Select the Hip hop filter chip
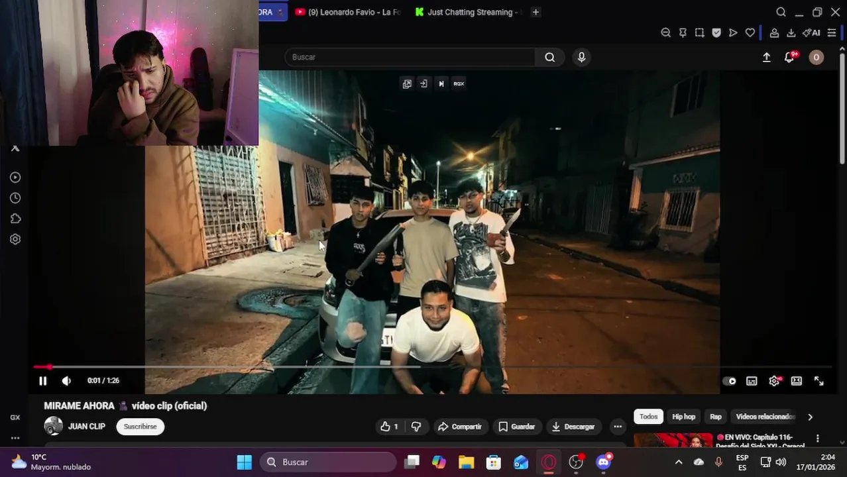The width and height of the screenshot is (847, 477). (x=683, y=417)
